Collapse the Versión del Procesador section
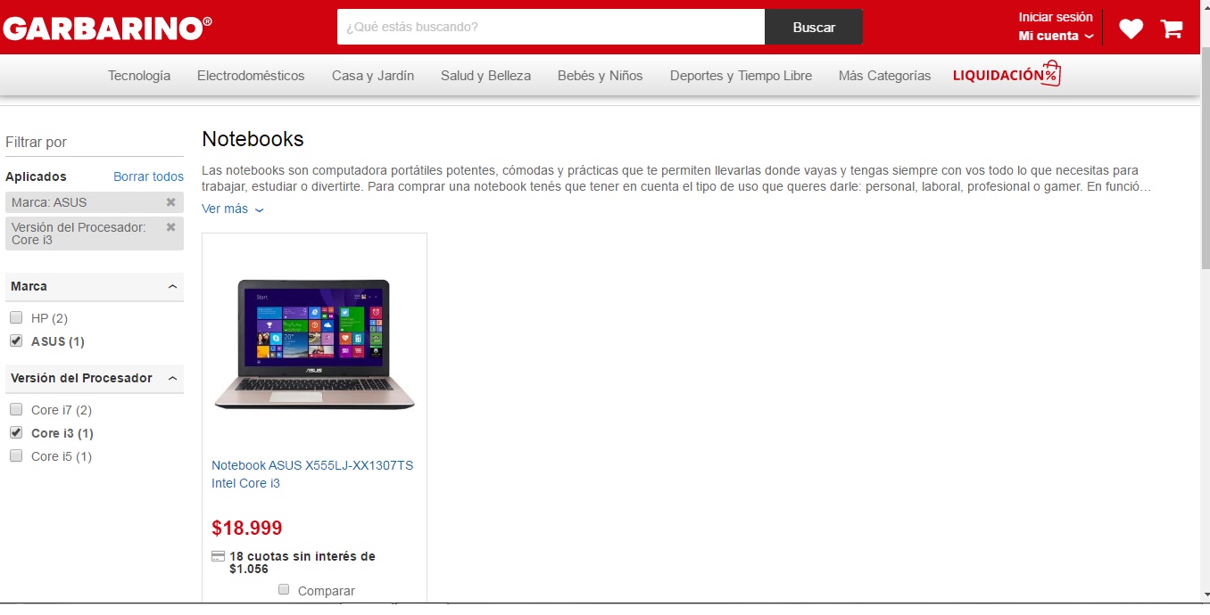The height and width of the screenshot is (615, 1210). [172, 378]
